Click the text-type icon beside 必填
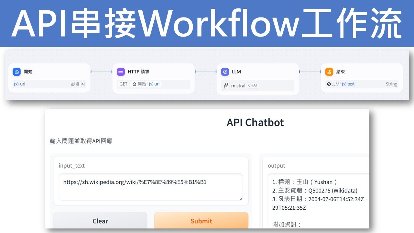 [x=83, y=84]
